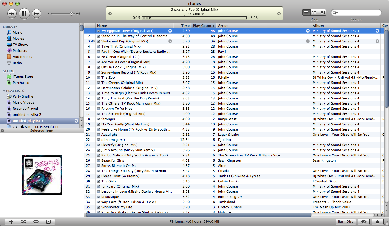This screenshot has height=226, width=389.
Task: Mute via the low volume speaker icon
Action: pyautogui.click(x=49, y=13)
